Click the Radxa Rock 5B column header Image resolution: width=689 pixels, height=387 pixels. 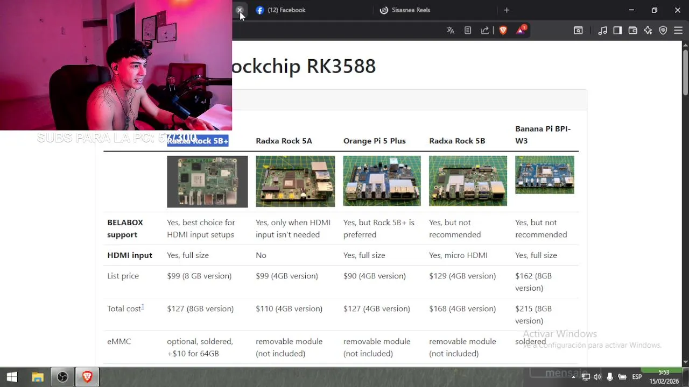[457, 141]
